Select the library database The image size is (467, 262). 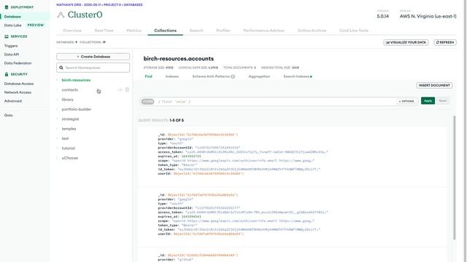pyautogui.click(x=67, y=100)
